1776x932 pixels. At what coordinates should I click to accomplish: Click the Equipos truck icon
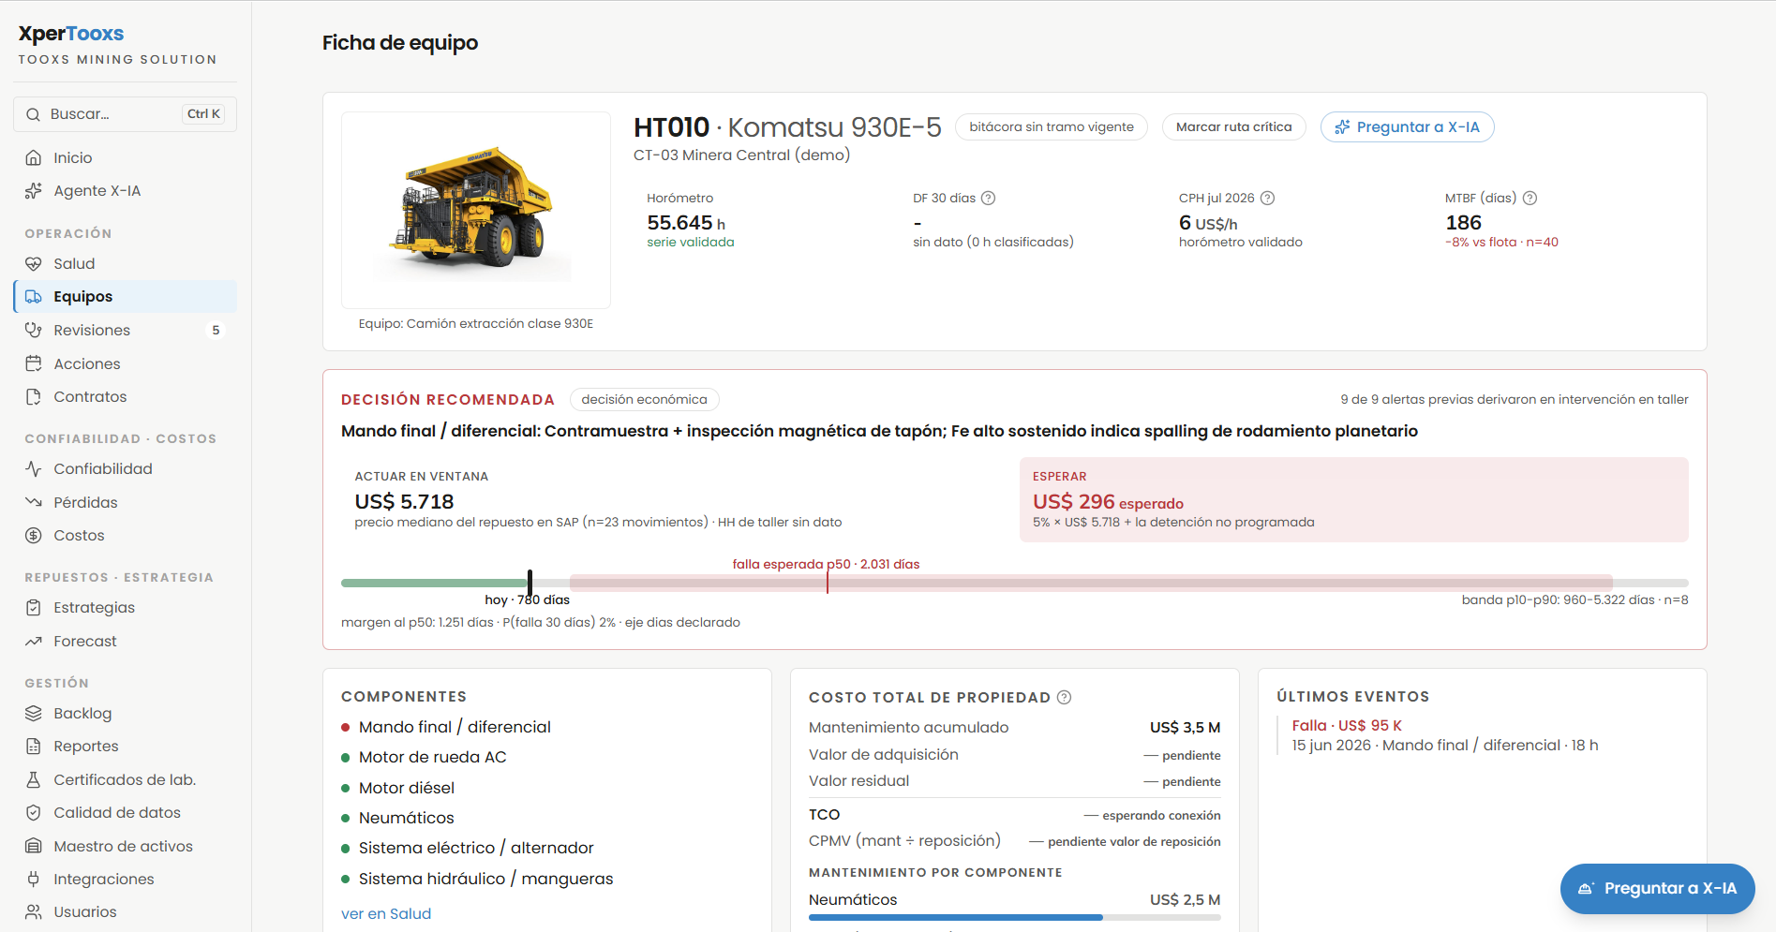(x=34, y=297)
